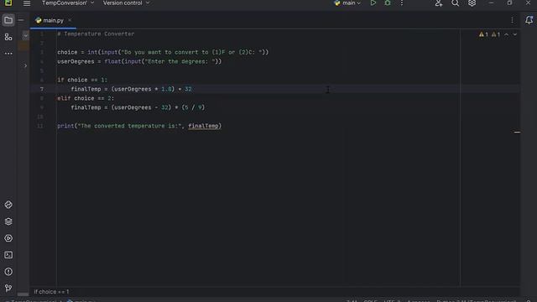Collapse the project tree top node

click(x=26, y=35)
